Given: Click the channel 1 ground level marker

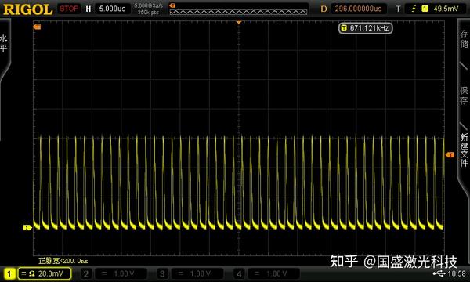Looking at the screenshot, I should pos(27,228).
